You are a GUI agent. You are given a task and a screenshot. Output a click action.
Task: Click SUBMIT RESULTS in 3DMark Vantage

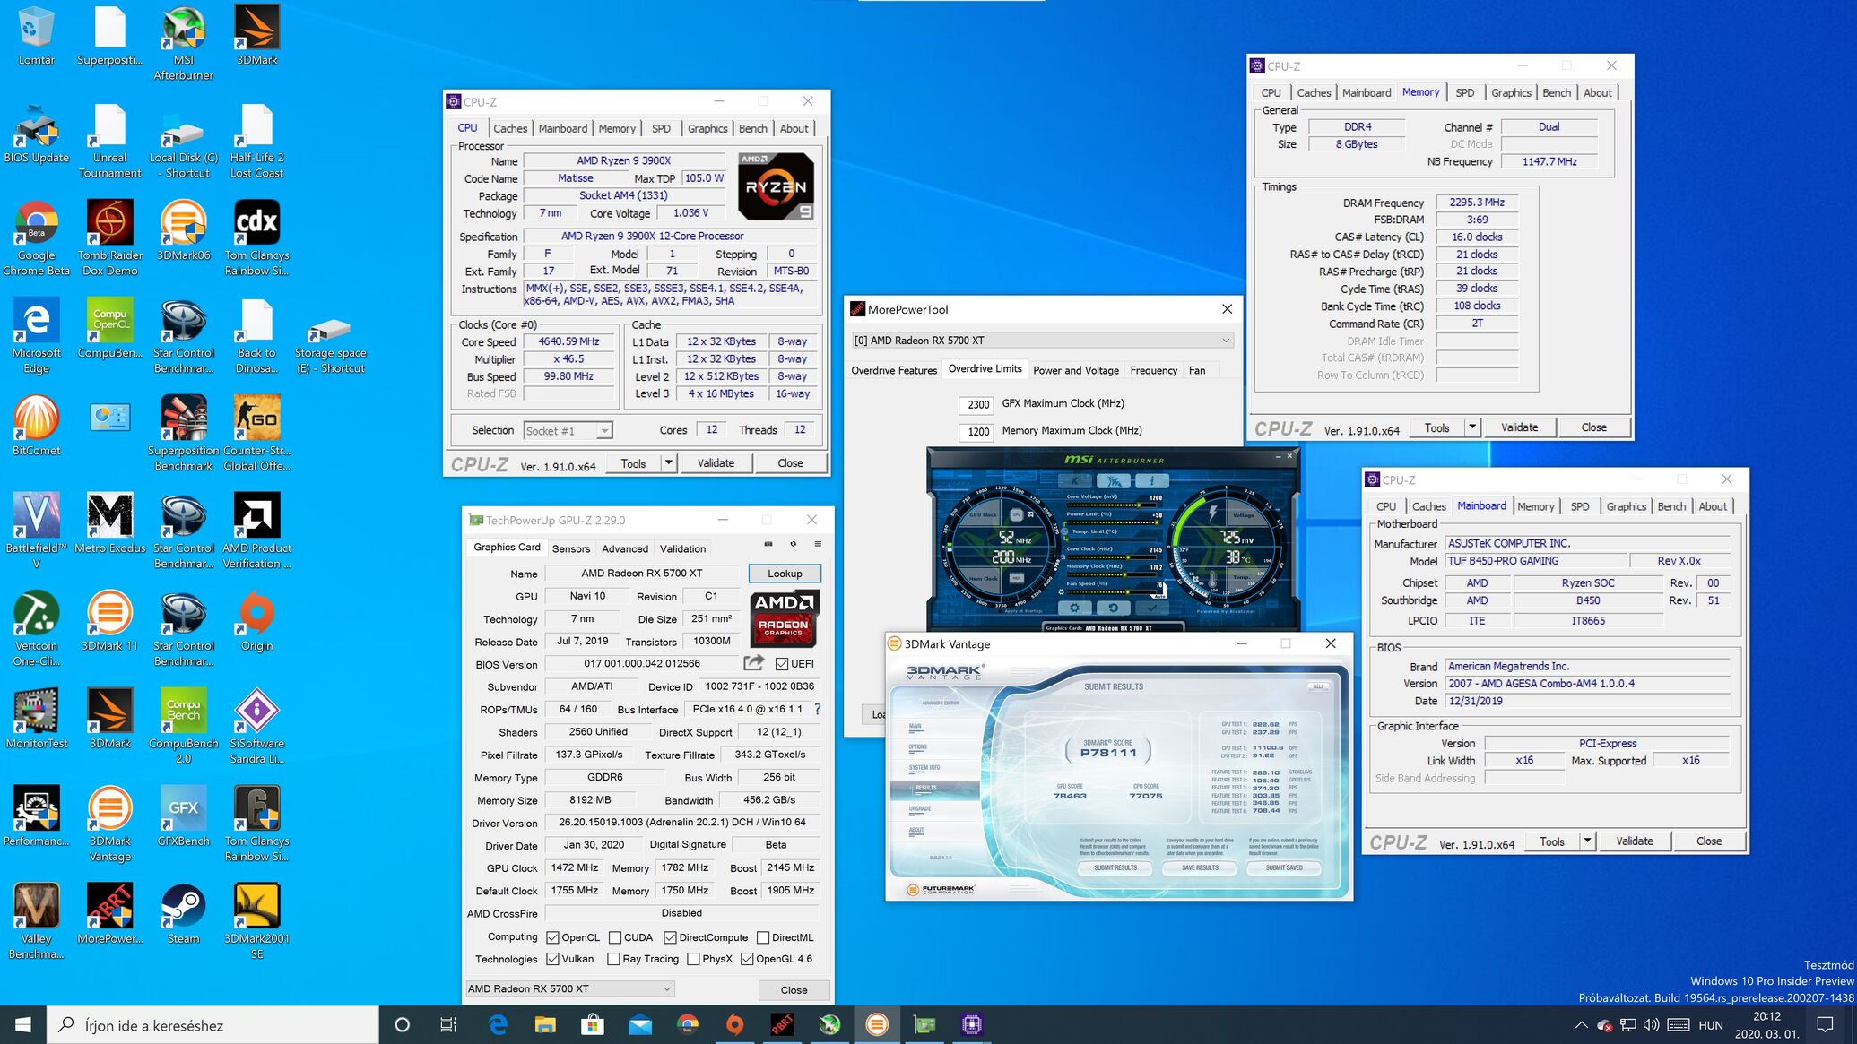[x=1115, y=867]
